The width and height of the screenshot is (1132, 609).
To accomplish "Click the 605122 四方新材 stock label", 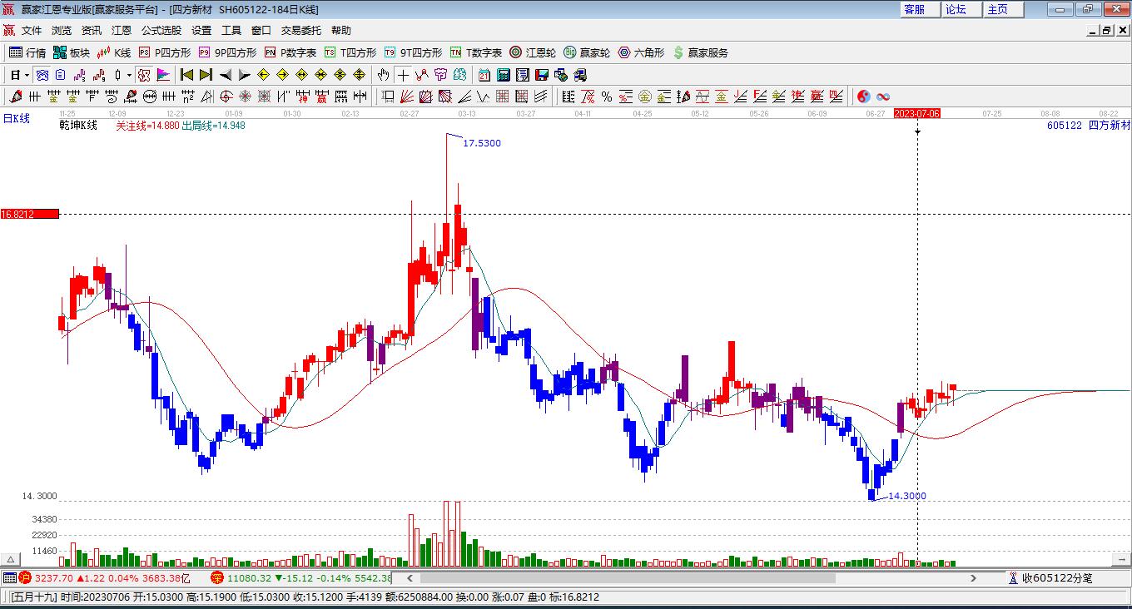I will tap(1089, 125).
